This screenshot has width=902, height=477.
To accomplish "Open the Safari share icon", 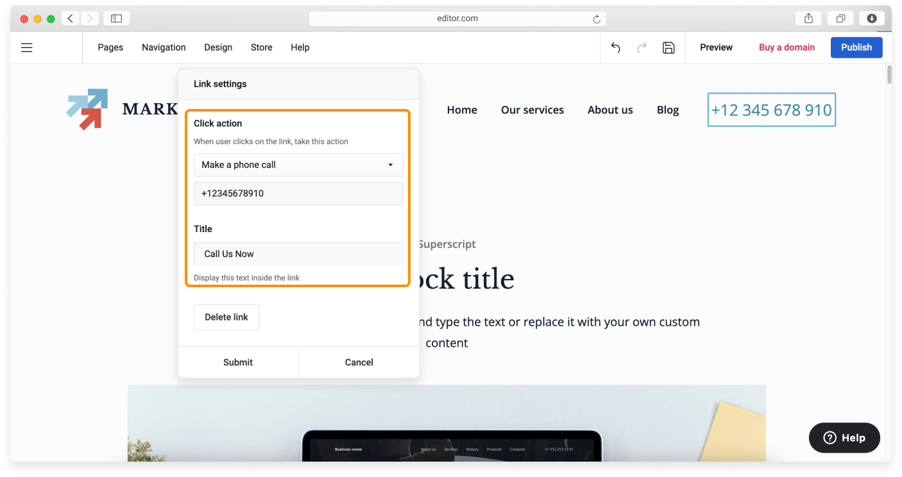I will coord(809,19).
